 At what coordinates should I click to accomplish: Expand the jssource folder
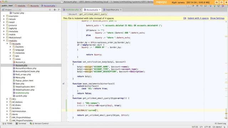[x=4, y=25]
